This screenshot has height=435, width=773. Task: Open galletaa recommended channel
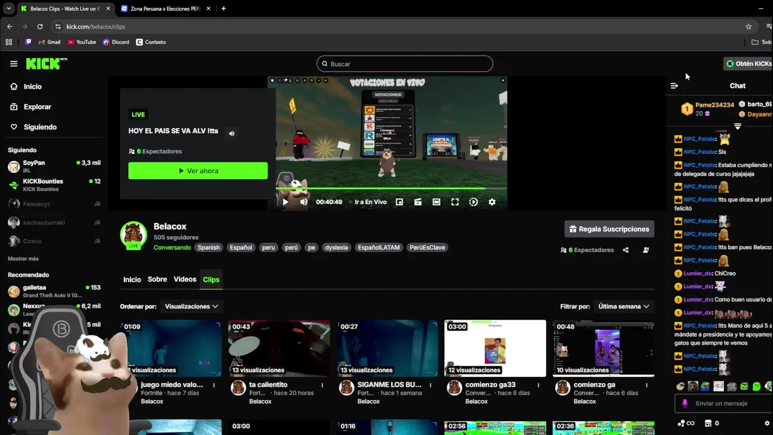[54, 291]
